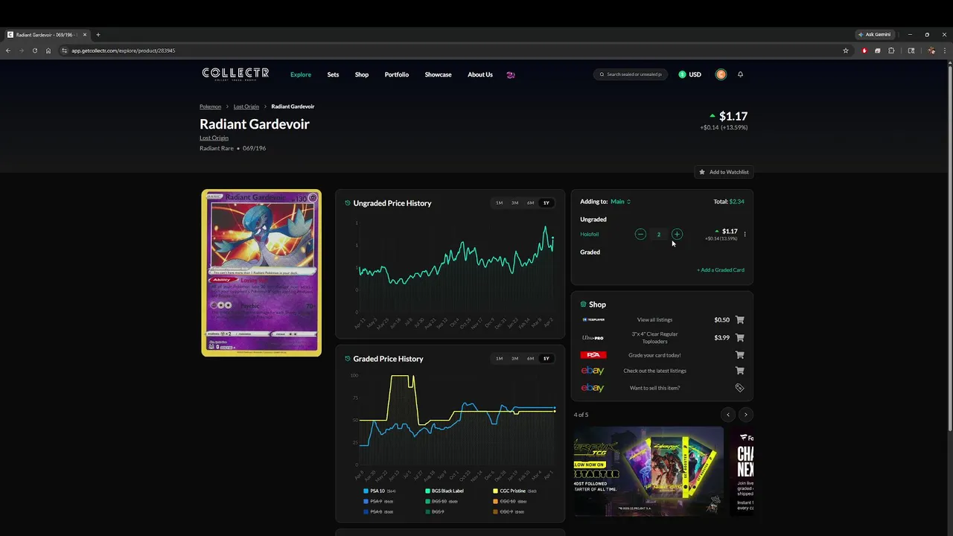Click the browser home icon

(x=48, y=51)
